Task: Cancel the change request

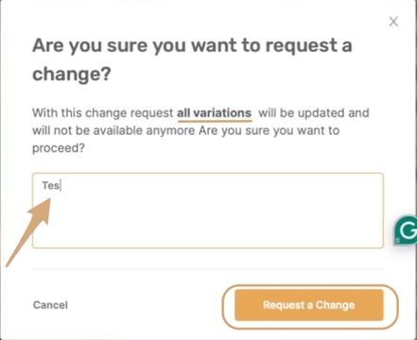Action: click(50, 305)
